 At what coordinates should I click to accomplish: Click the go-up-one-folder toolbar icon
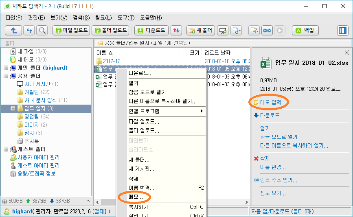[13, 31]
